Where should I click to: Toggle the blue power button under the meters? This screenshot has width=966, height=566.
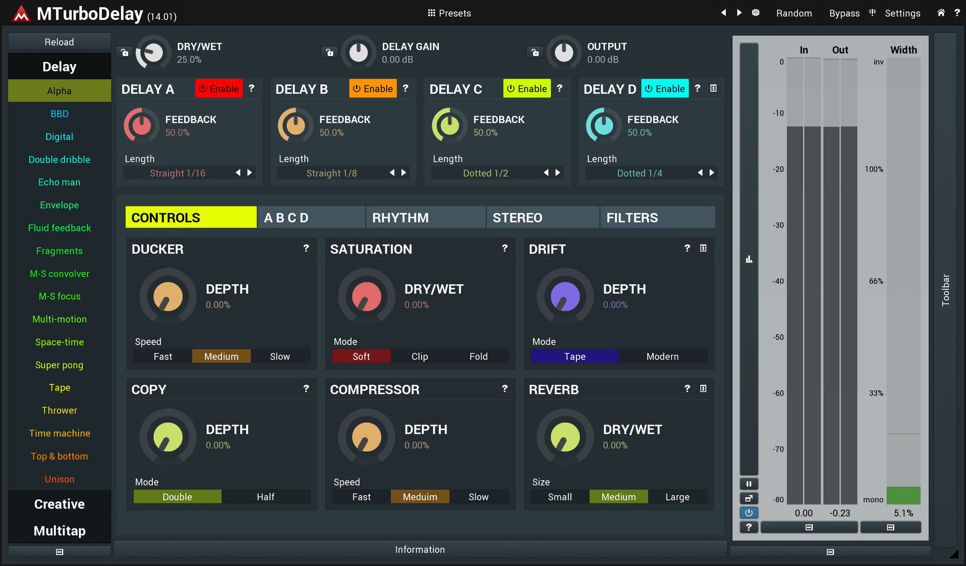click(x=749, y=512)
